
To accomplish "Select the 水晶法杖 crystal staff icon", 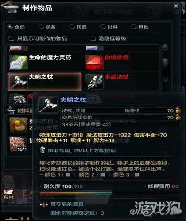I will point(94,82).
